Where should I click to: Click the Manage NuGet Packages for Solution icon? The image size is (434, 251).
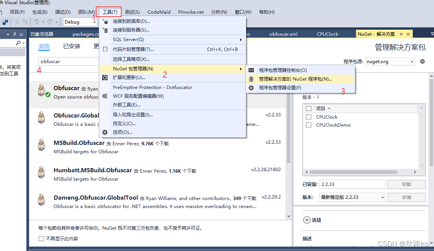click(x=251, y=79)
